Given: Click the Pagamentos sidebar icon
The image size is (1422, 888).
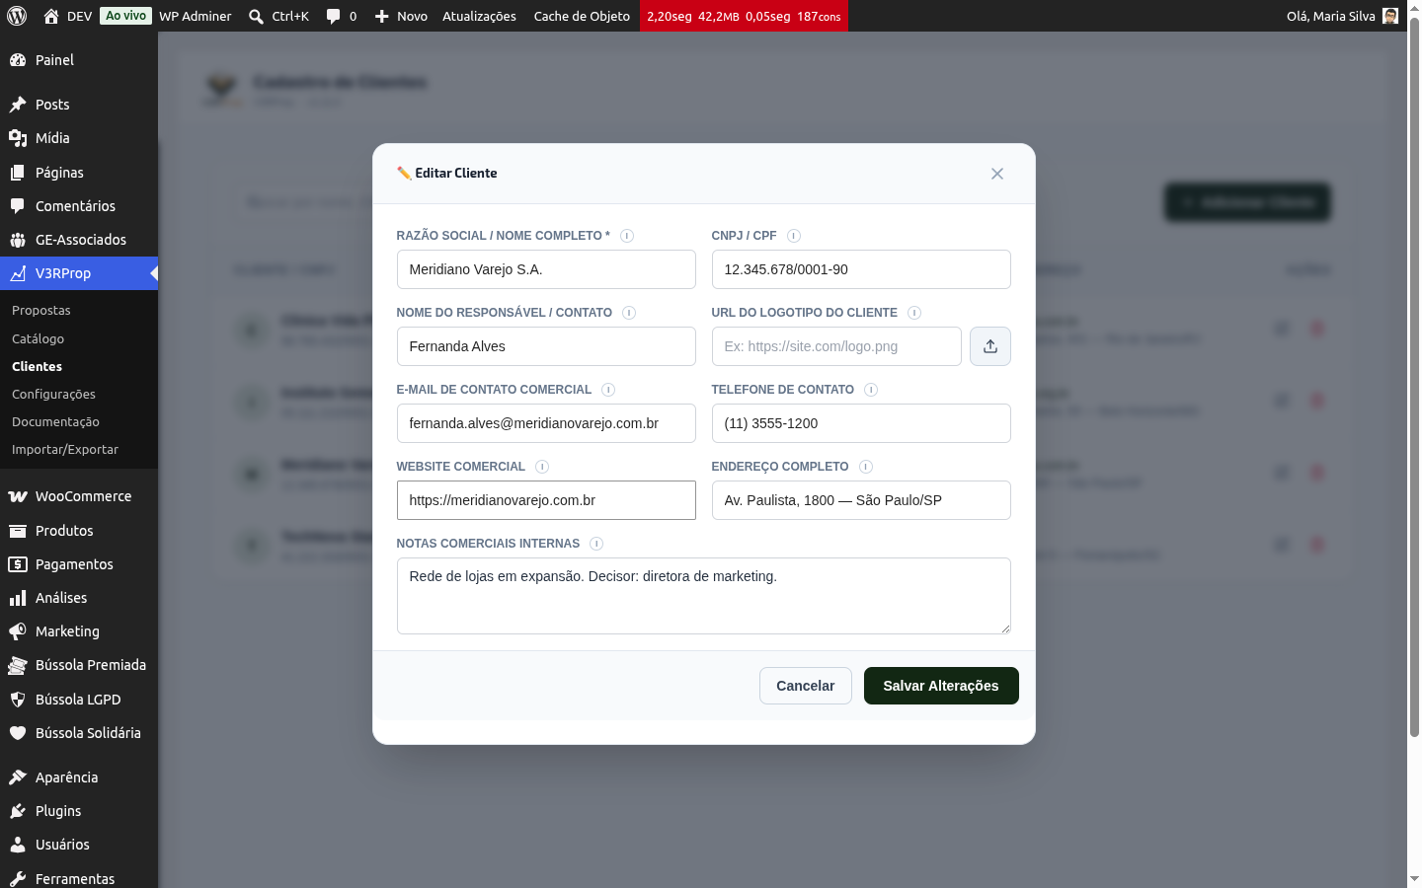Looking at the screenshot, I should (x=18, y=564).
